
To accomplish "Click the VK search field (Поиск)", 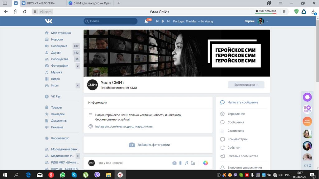I will [x=111, y=21].
